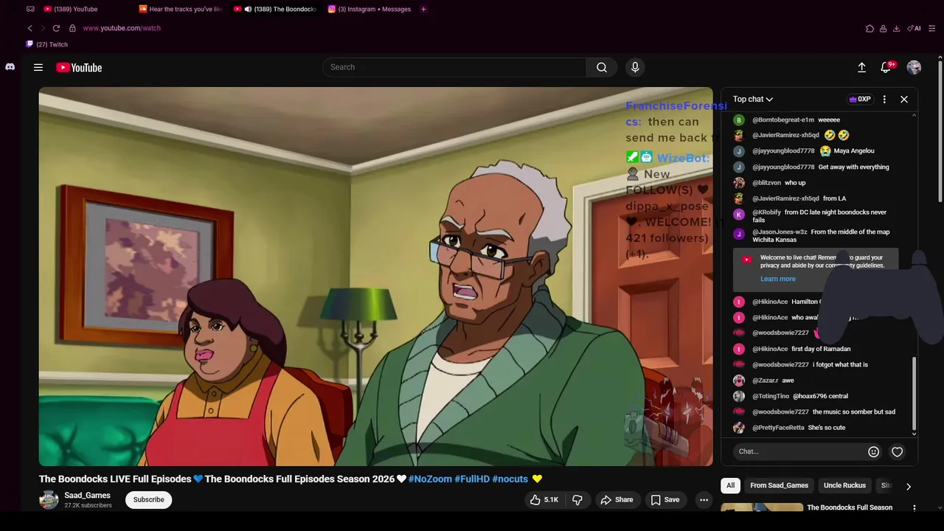
Task: Start voice search with microphone icon
Action: click(635, 67)
